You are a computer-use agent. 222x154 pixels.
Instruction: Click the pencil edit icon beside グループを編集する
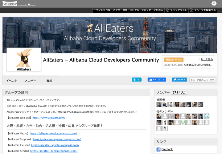pos(191,10)
